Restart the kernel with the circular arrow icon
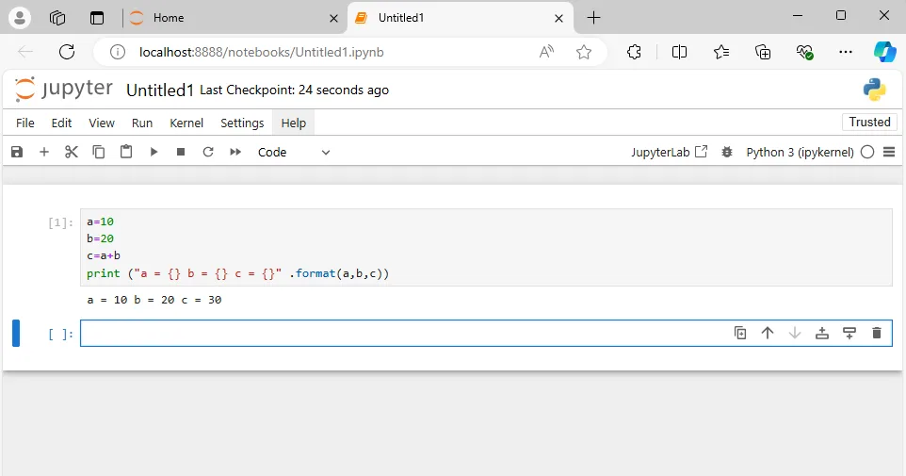This screenshot has height=476, width=906. [208, 152]
